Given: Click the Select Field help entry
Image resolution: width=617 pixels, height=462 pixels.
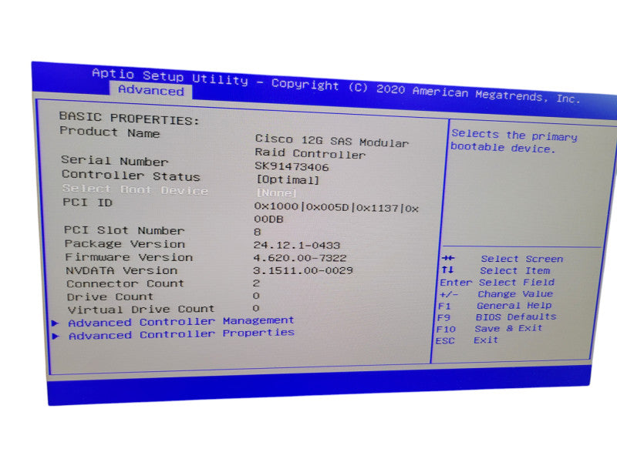Looking at the screenshot, I should (x=516, y=282).
